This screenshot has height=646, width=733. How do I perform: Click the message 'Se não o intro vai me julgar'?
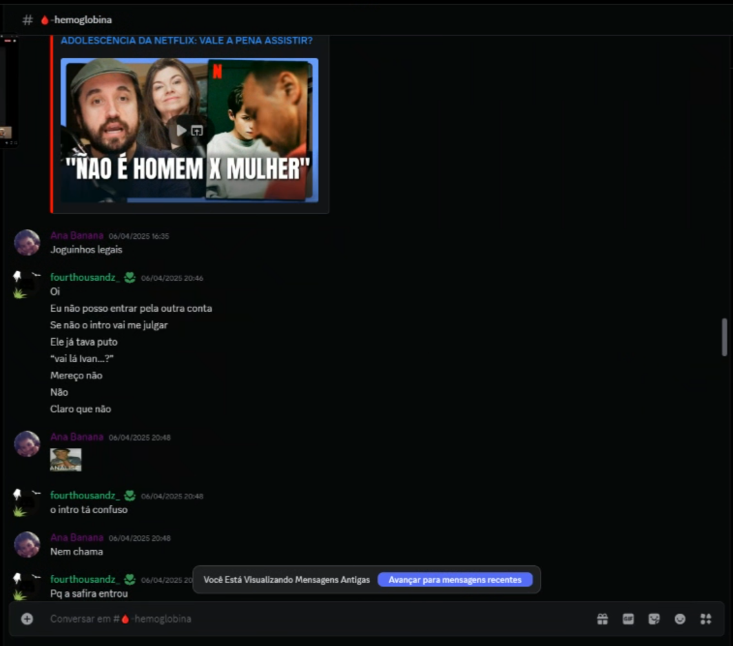[x=109, y=325]
